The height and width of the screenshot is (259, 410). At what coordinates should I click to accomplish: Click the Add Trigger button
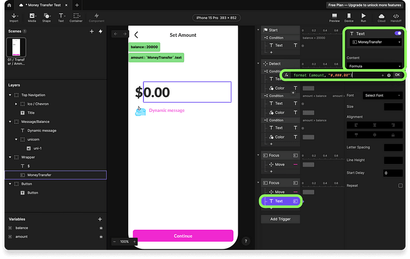tap(280, 219)
